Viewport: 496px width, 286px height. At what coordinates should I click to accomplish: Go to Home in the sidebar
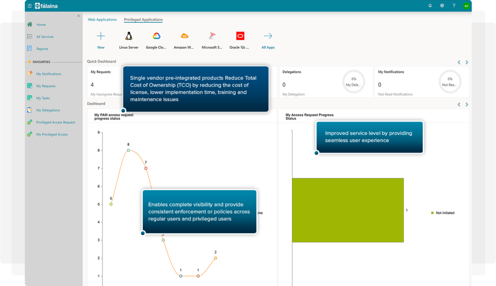(x=41, y=25)
